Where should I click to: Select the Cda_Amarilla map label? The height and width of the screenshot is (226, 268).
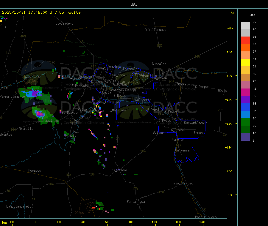pos(22,129)
